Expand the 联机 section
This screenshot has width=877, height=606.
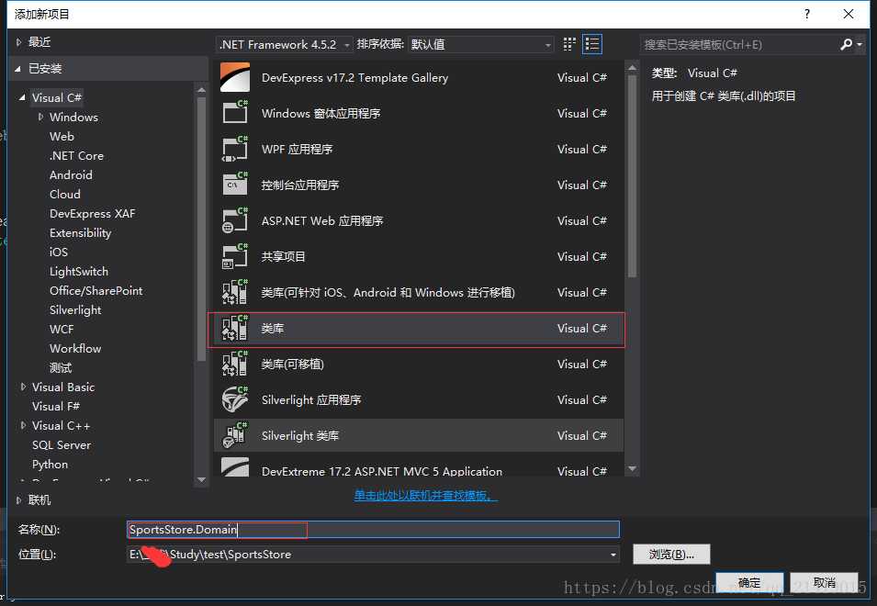pyautogui.click(x=18, y=499)
